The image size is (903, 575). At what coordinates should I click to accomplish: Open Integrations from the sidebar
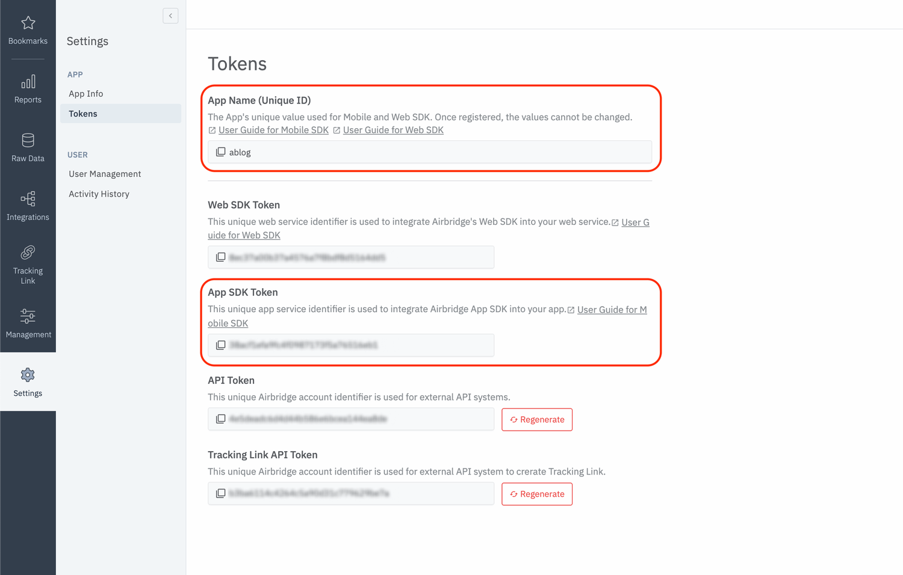click(x=28, y=206)
